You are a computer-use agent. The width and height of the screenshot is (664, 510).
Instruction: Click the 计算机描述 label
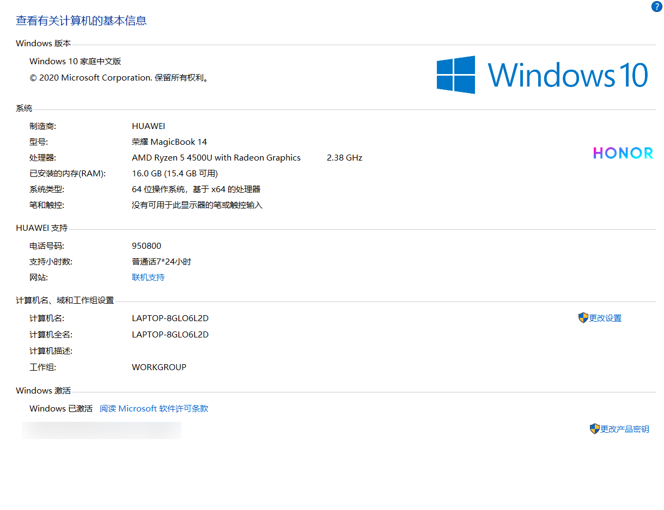coord(51,351)
